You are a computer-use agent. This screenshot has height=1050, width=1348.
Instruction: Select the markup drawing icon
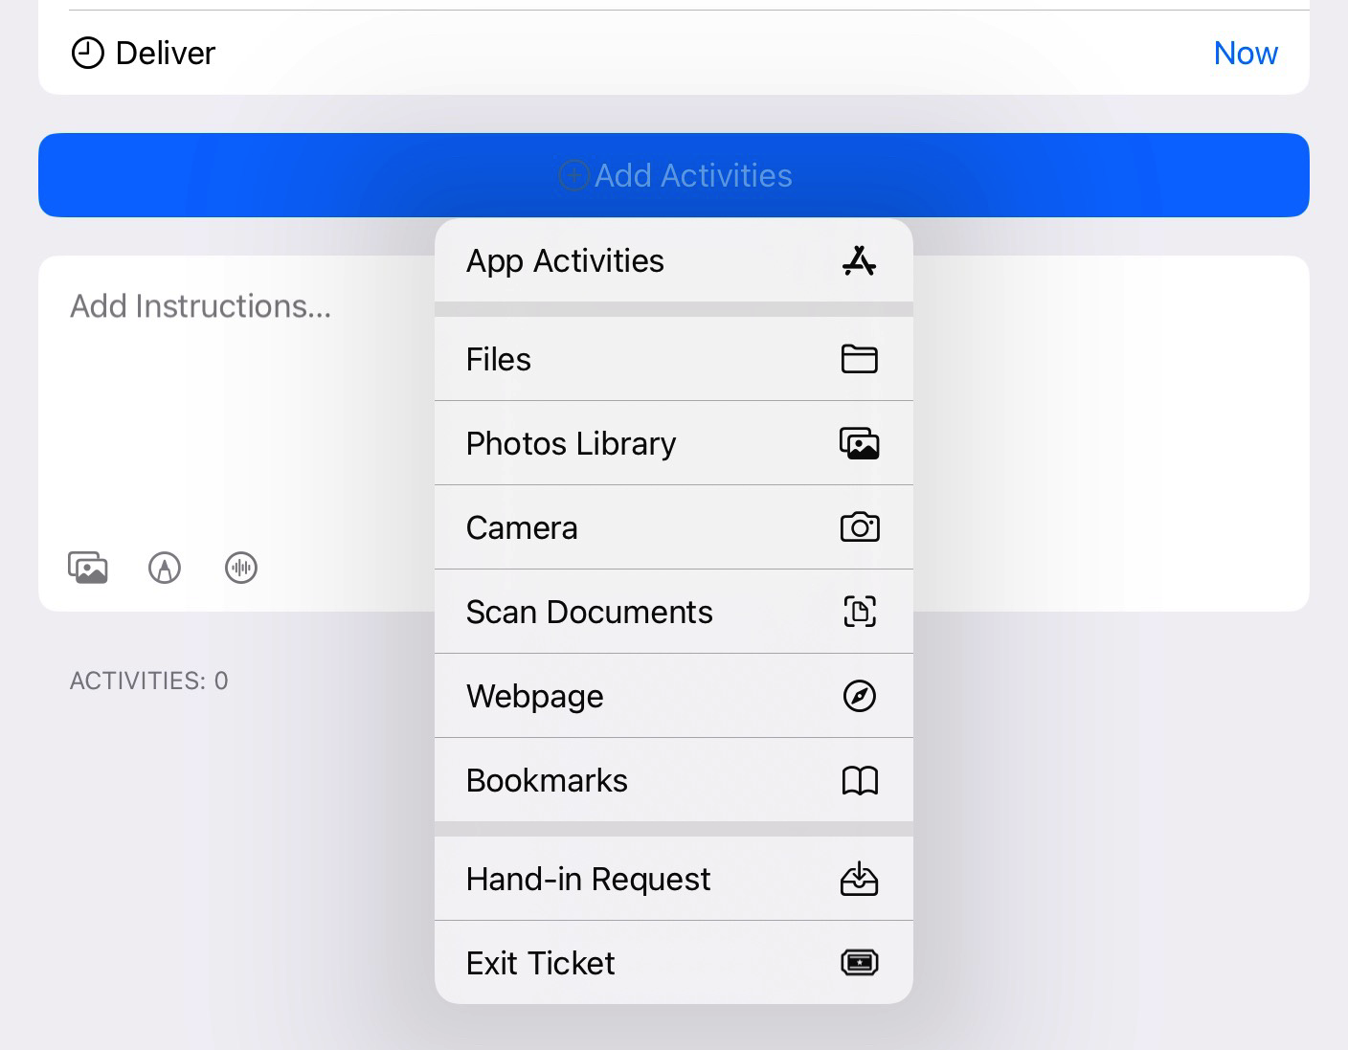tap(164, 567)
